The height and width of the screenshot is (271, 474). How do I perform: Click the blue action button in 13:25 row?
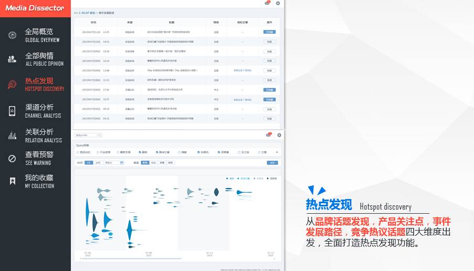tap(269, 32)
